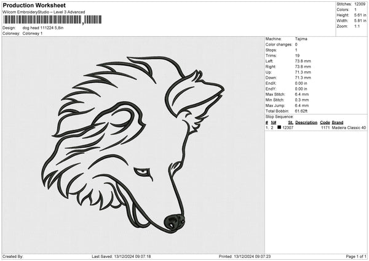Viewport: 369px width, 261px height.
Task: Click the Machine value Tajima
Action: pos(301,39)
